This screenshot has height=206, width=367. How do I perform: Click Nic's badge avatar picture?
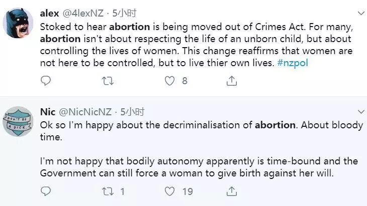click(18, 121)
